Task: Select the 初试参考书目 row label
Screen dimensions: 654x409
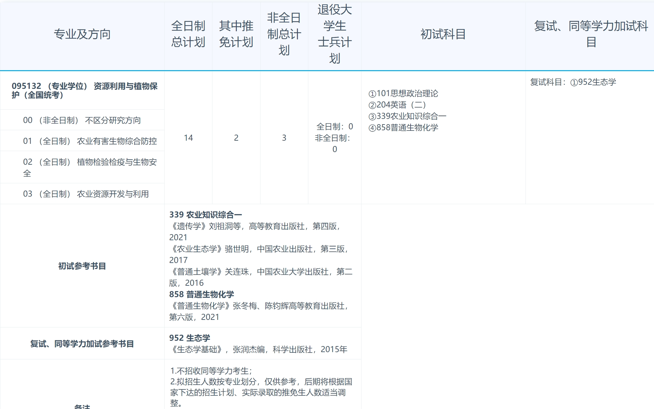Action: point(82,266)
